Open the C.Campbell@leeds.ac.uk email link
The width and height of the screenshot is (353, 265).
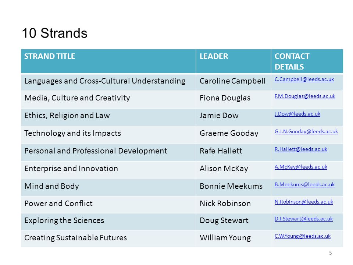click(304, 79)
